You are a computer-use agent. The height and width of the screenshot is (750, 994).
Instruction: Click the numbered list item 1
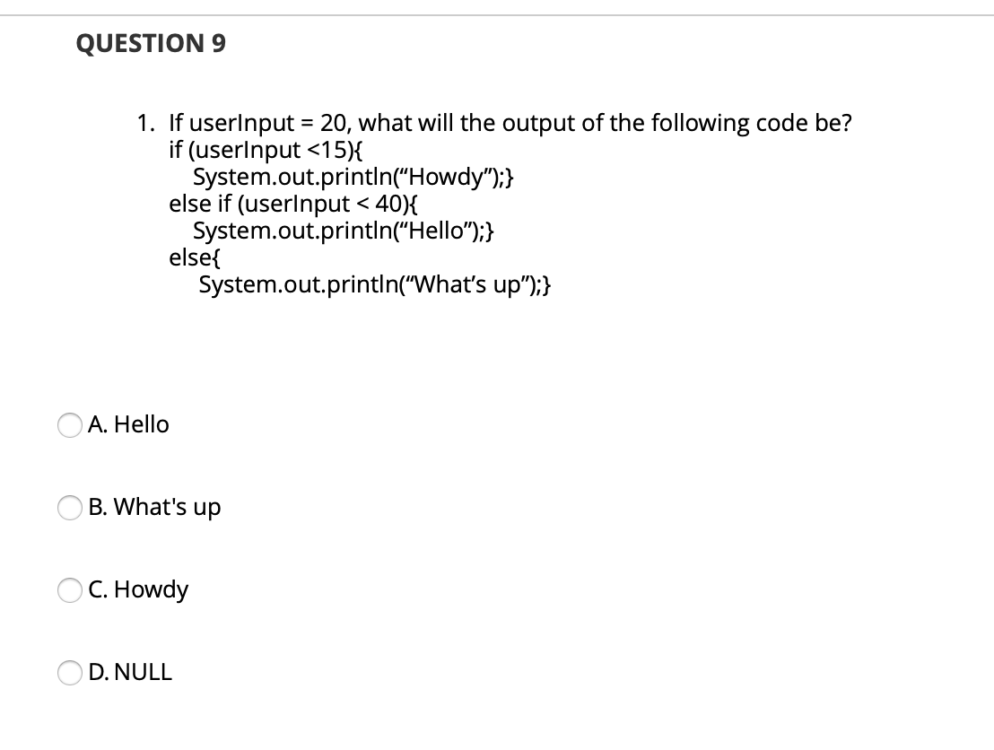(146, 123)
